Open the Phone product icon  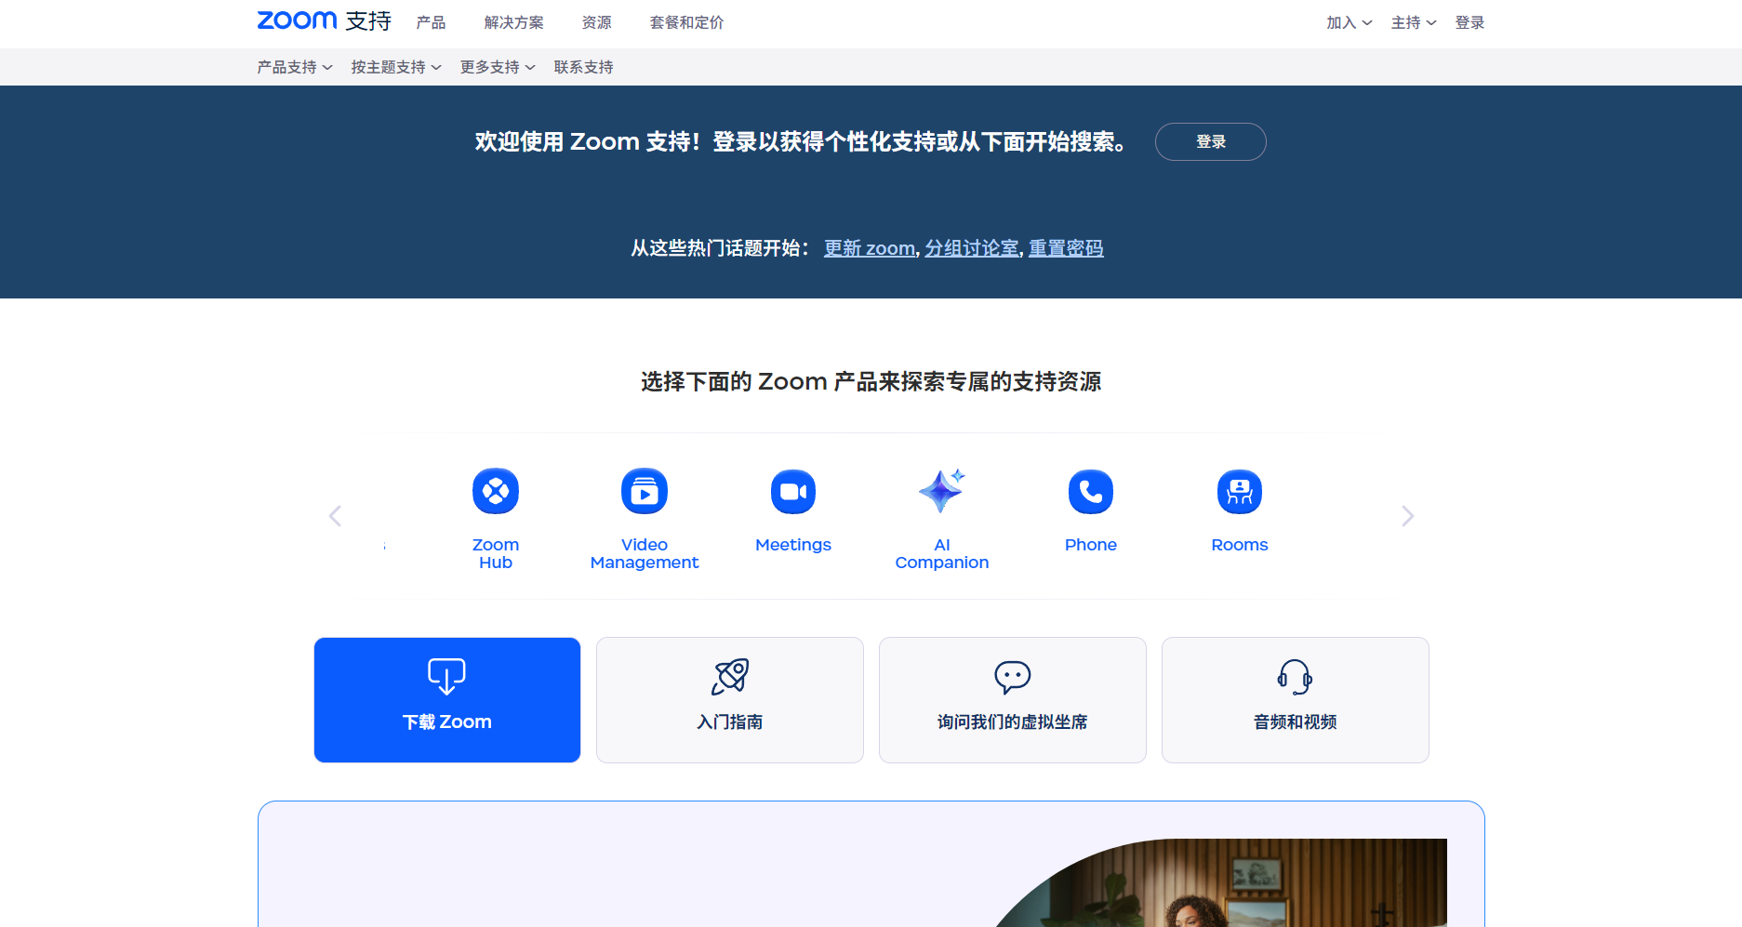1090,491
